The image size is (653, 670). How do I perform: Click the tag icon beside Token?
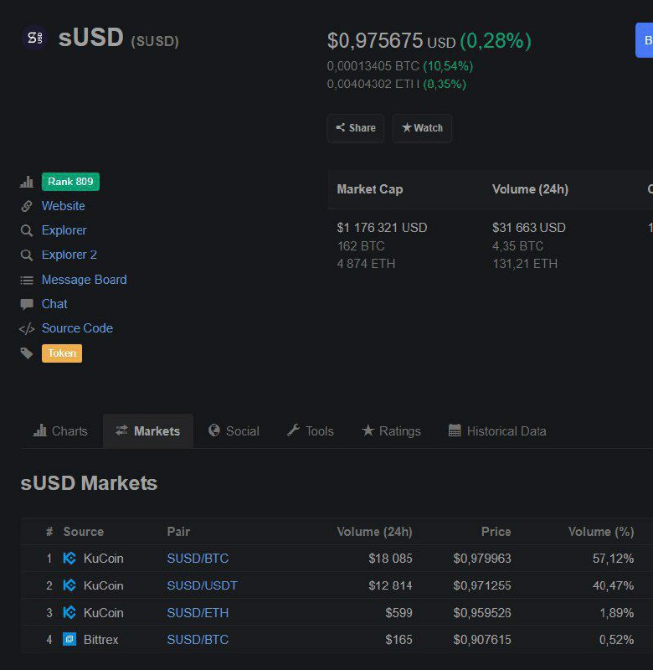point(27,353)
